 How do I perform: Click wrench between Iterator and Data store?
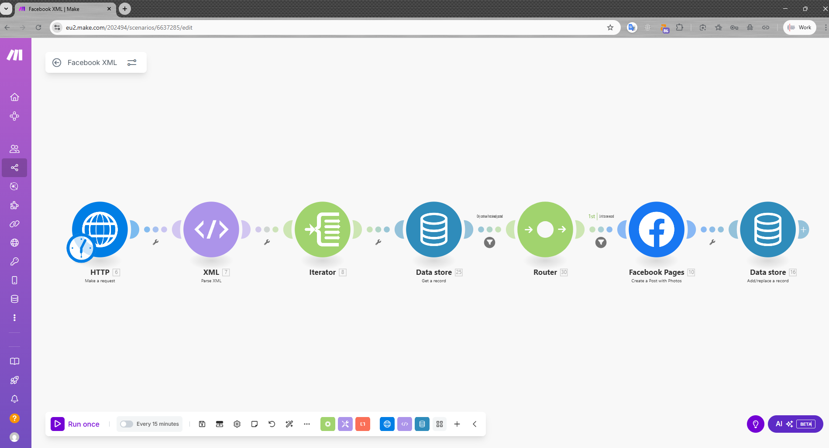pos(378,242)
